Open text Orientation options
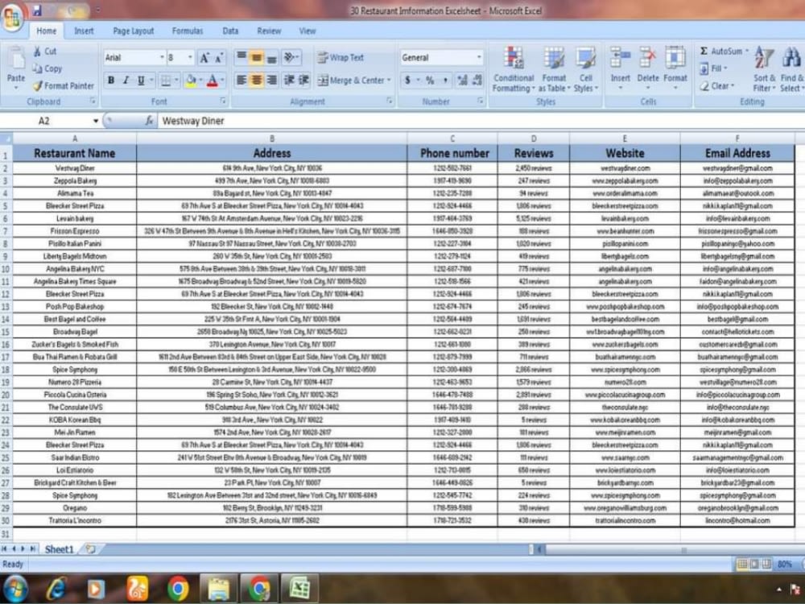The height and width of the screenshot is (604, 805). point(291,57)
